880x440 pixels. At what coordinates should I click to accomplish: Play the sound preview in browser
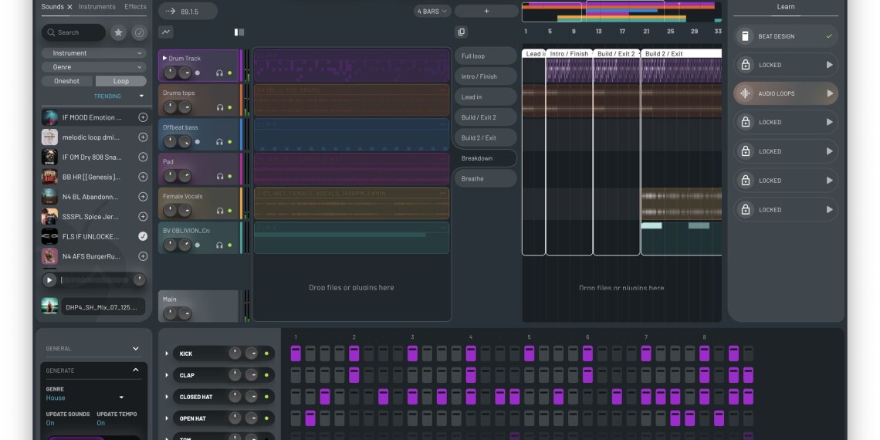pyautogui.click(x=49, y=280)
